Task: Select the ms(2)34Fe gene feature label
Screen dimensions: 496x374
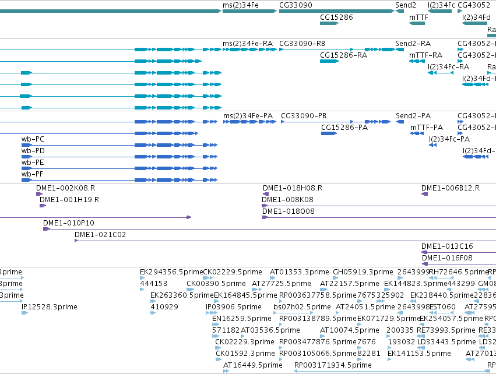Action: click(240, 5)
